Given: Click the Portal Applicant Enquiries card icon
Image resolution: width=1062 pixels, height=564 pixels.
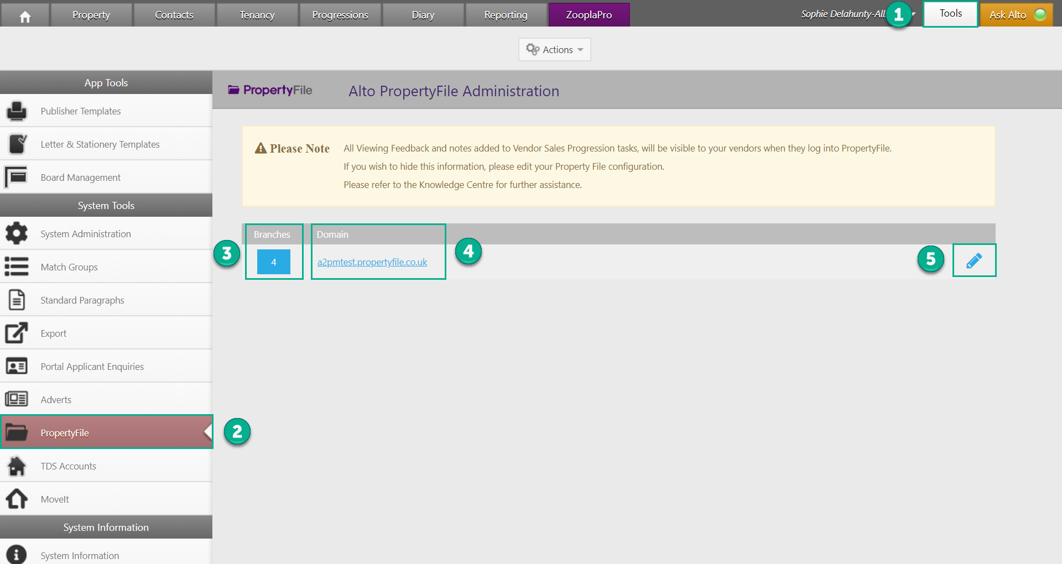Looking at the screenshot, I should (17, 366).
